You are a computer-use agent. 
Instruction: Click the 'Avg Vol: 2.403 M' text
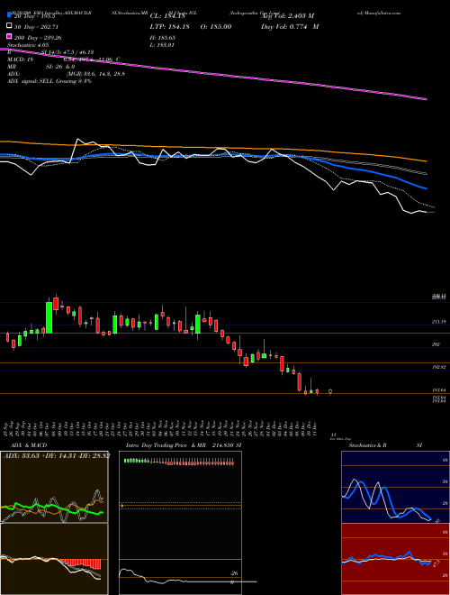pos(287,15)
